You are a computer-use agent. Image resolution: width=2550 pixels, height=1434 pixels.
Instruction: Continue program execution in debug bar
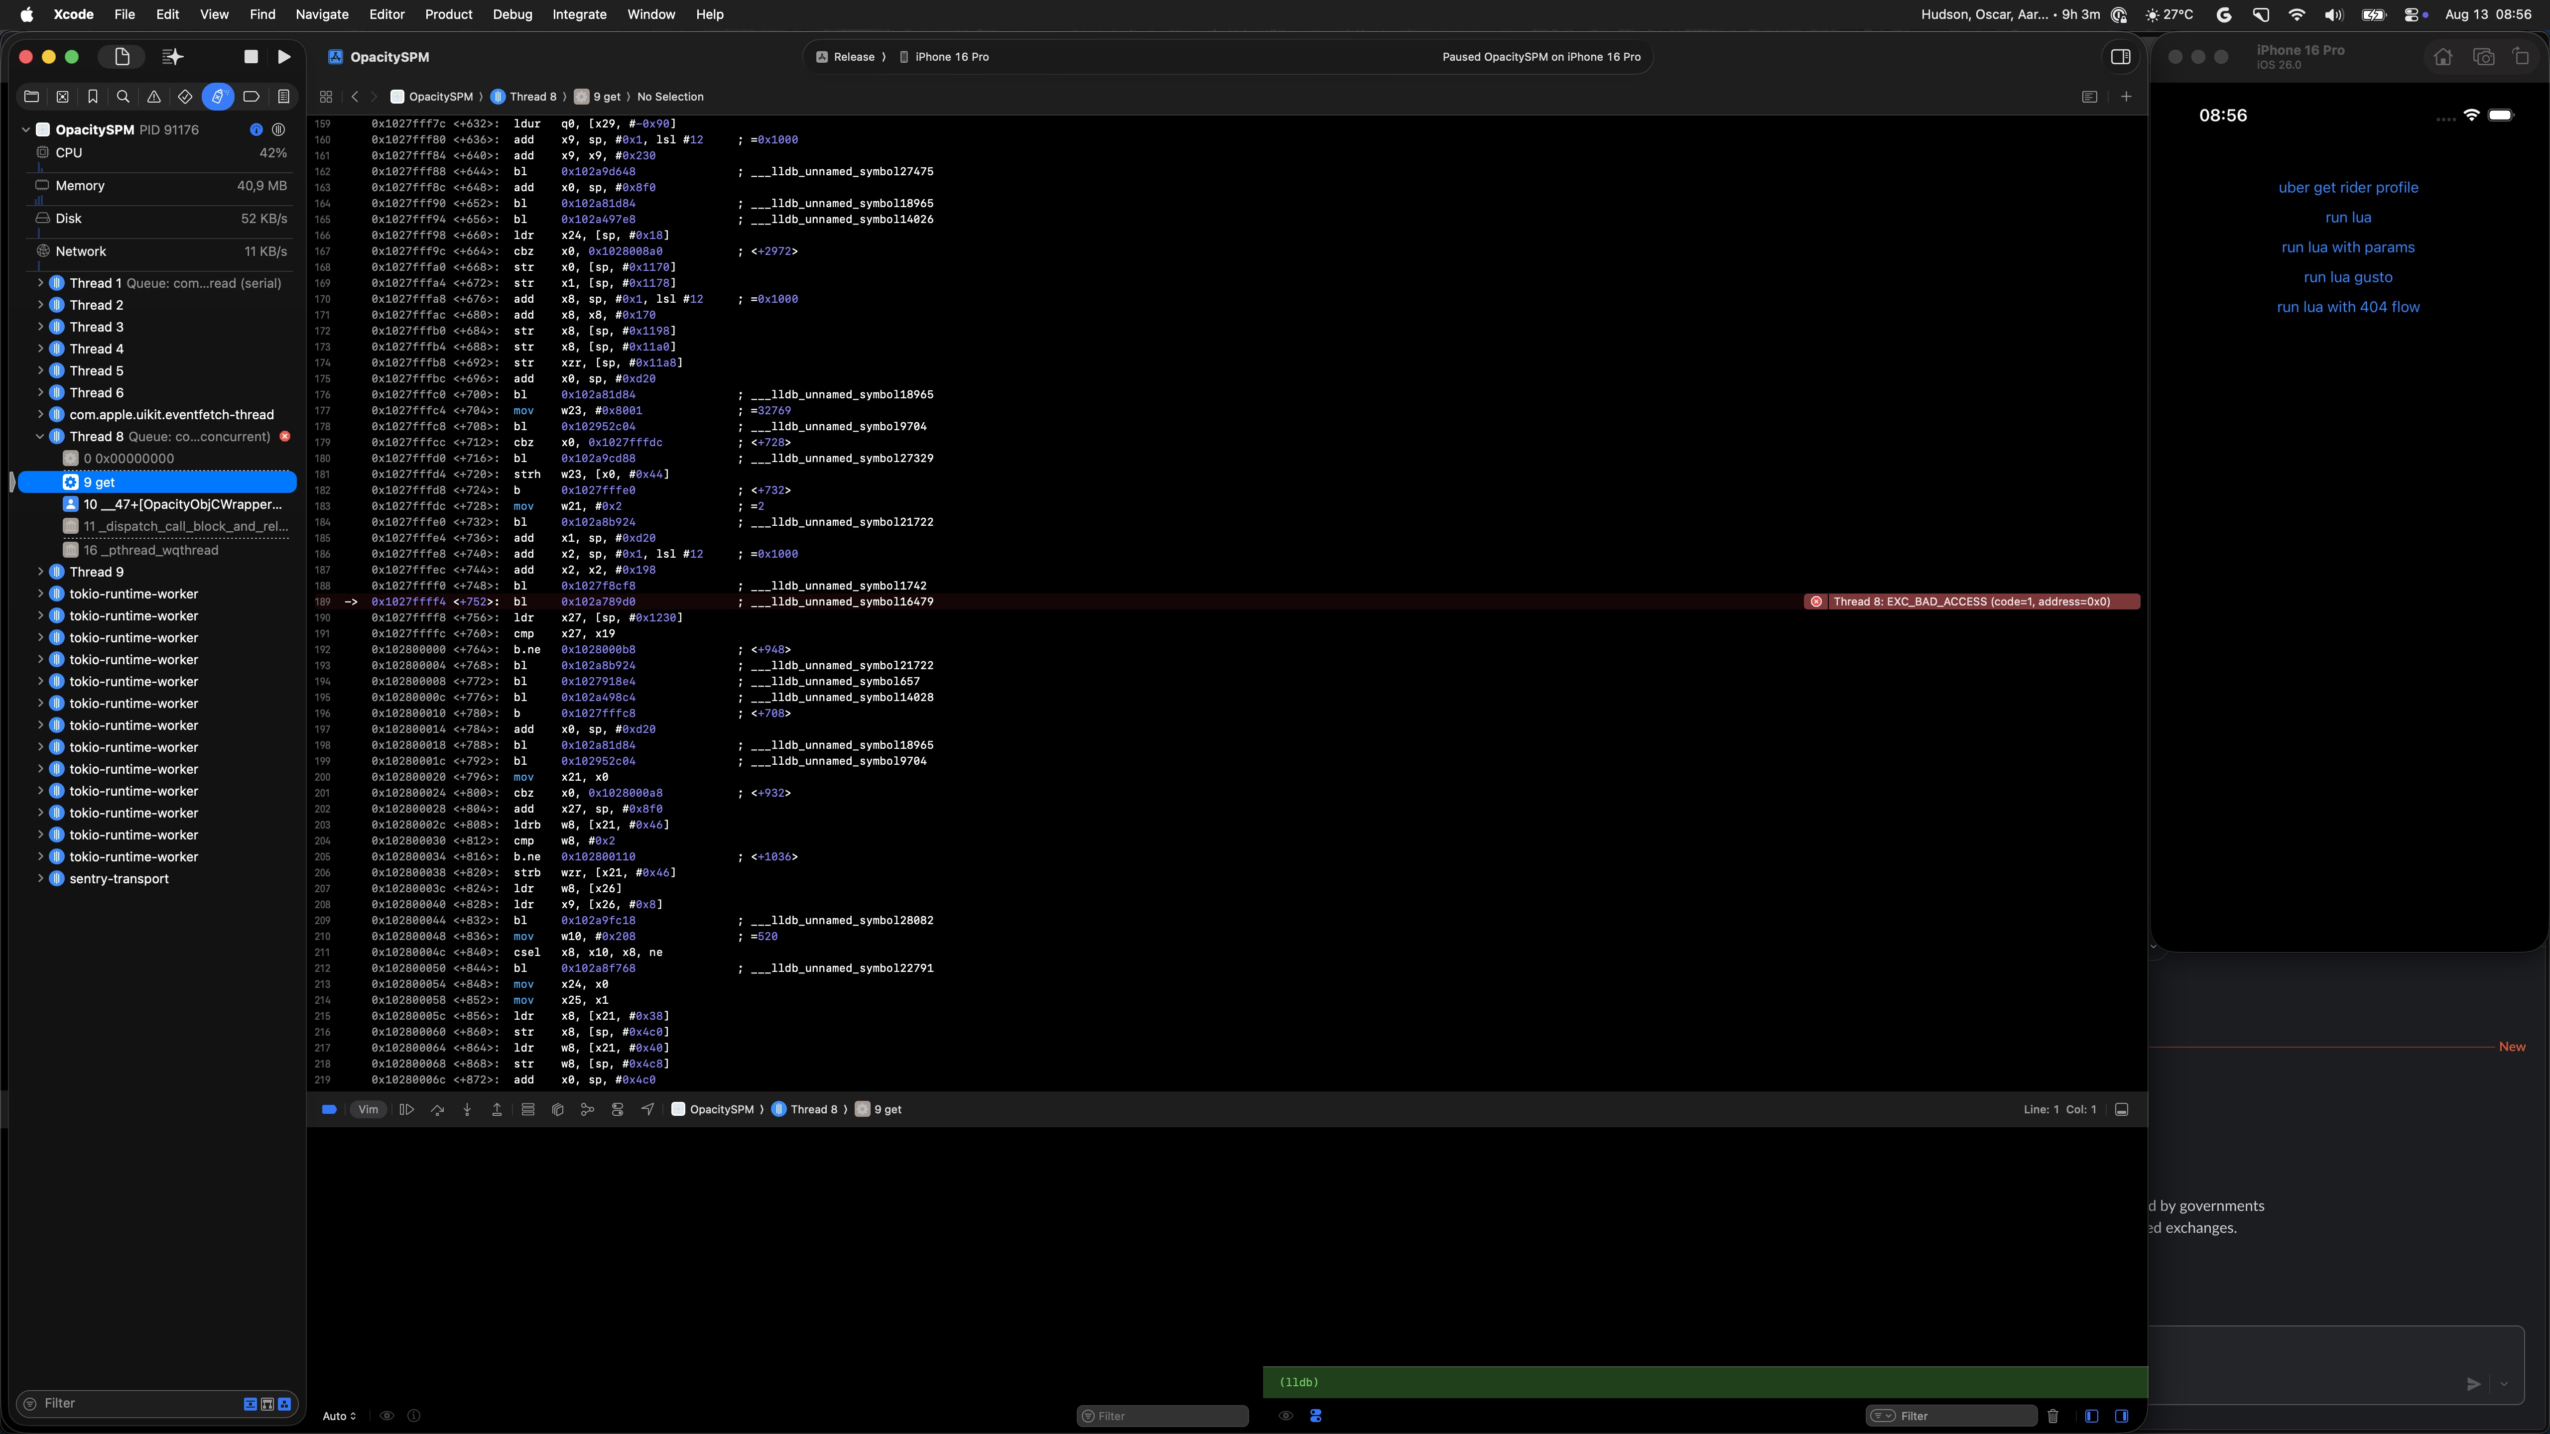[x=407, y=1109]
